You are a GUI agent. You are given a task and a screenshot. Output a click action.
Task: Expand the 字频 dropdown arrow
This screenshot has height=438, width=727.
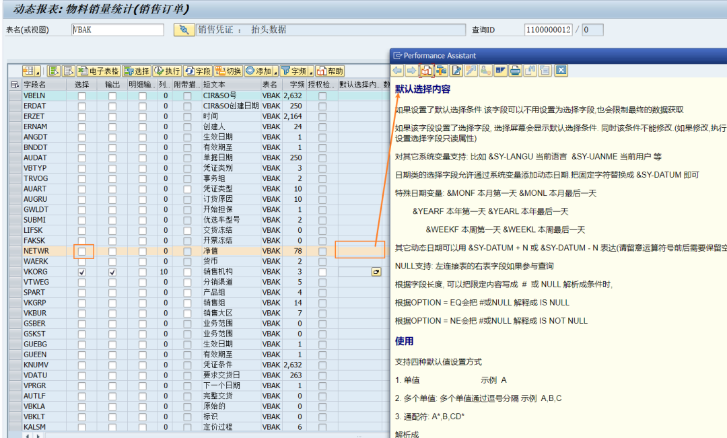311,71
